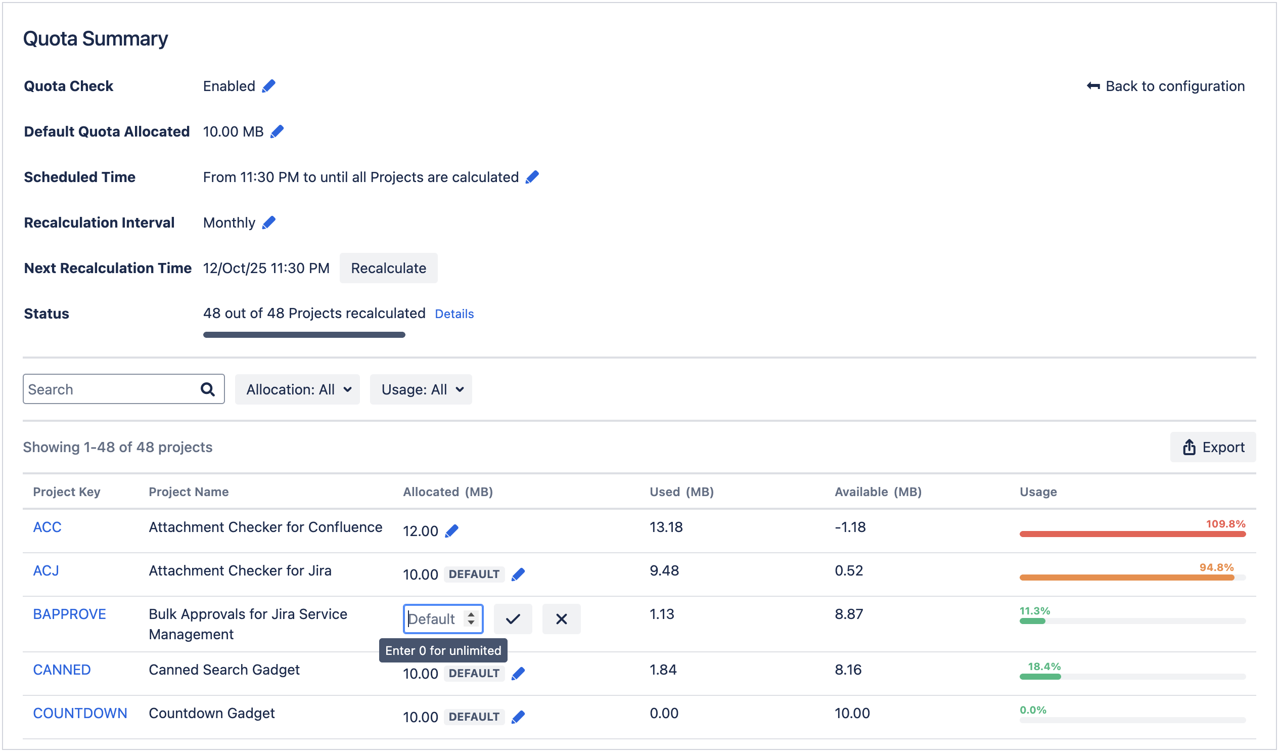Edit allocated quota for COUNTDOWN project
This screenshot has height=752, width=1279.
(518, 718)
